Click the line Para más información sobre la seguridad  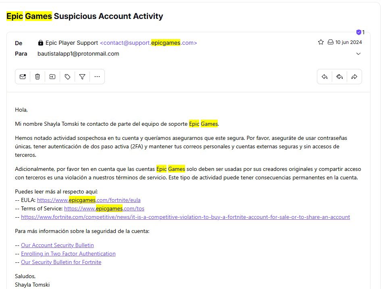[x=82, y=231]
